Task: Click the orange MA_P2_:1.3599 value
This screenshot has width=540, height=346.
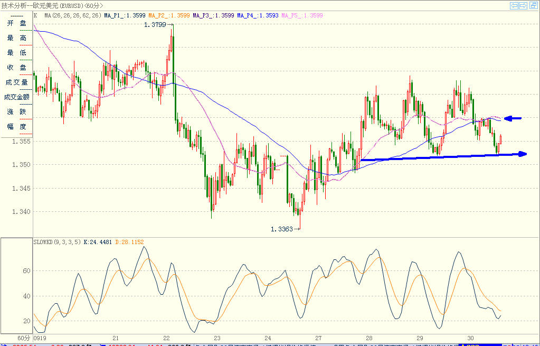Action: click(169, 15)
